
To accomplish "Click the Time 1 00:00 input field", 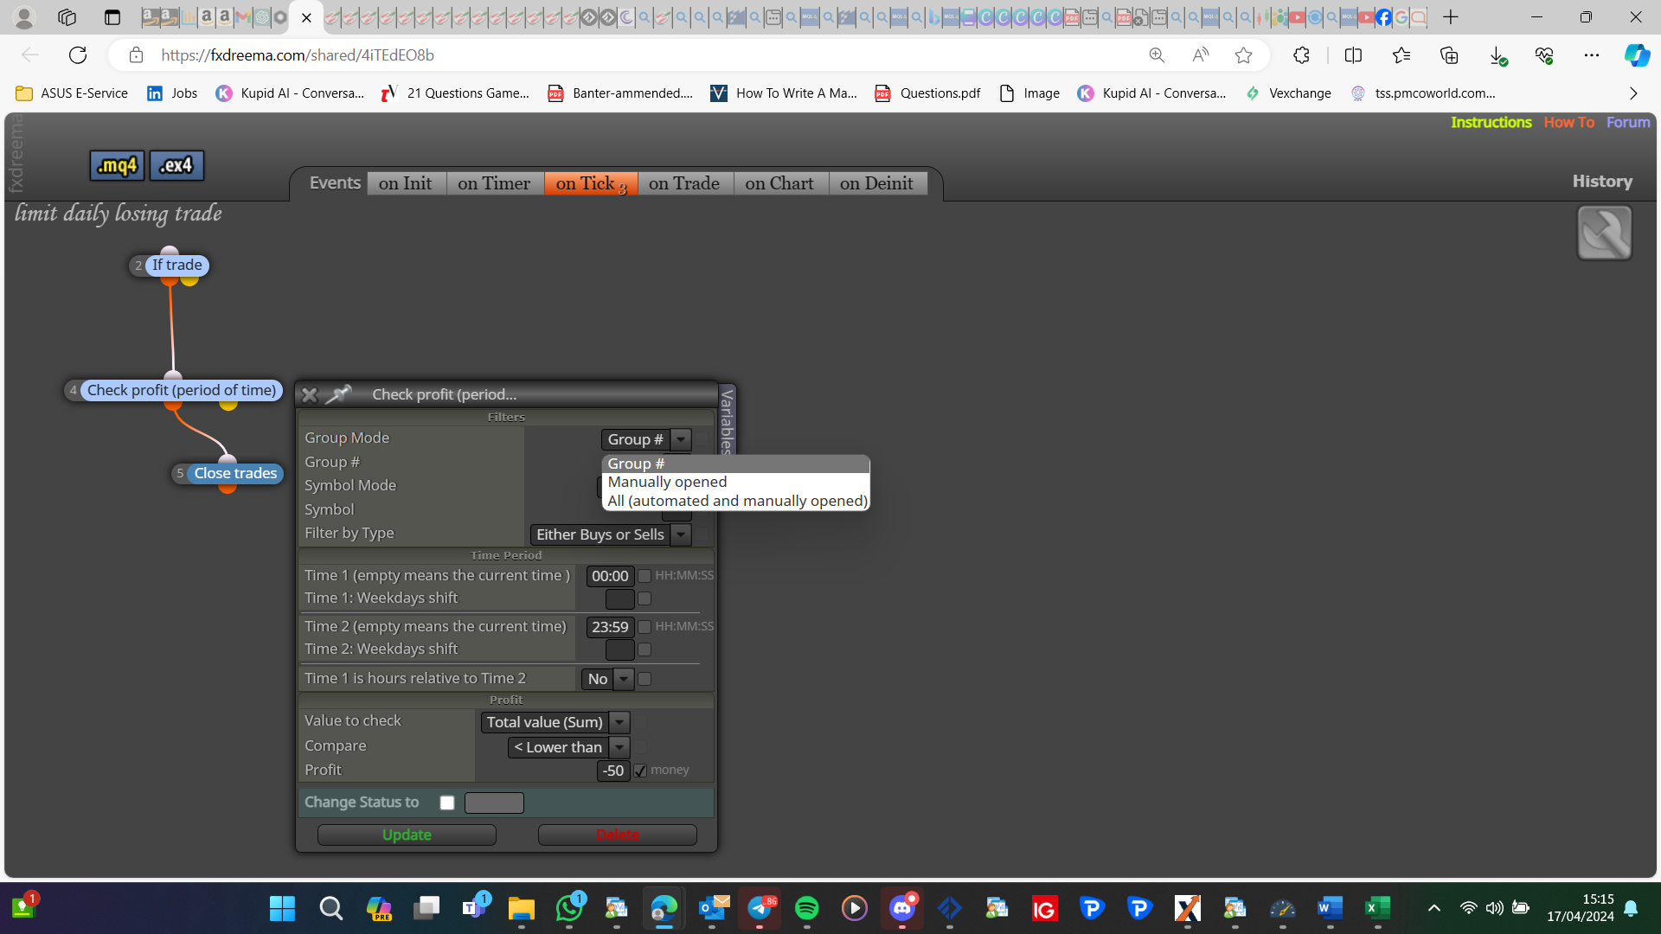I will pyautogui.click(x=610, y=576).
